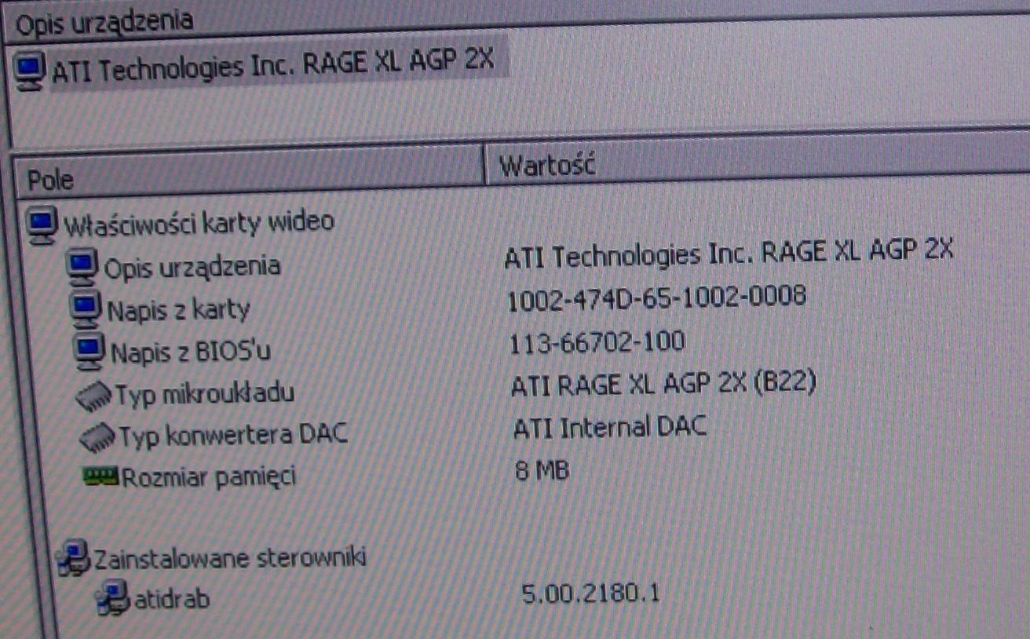Click the Zainstalowane sterowniki group icon
Image resolution: width=1030 pixels, height=639 pixels.
[x=75, y=557]
